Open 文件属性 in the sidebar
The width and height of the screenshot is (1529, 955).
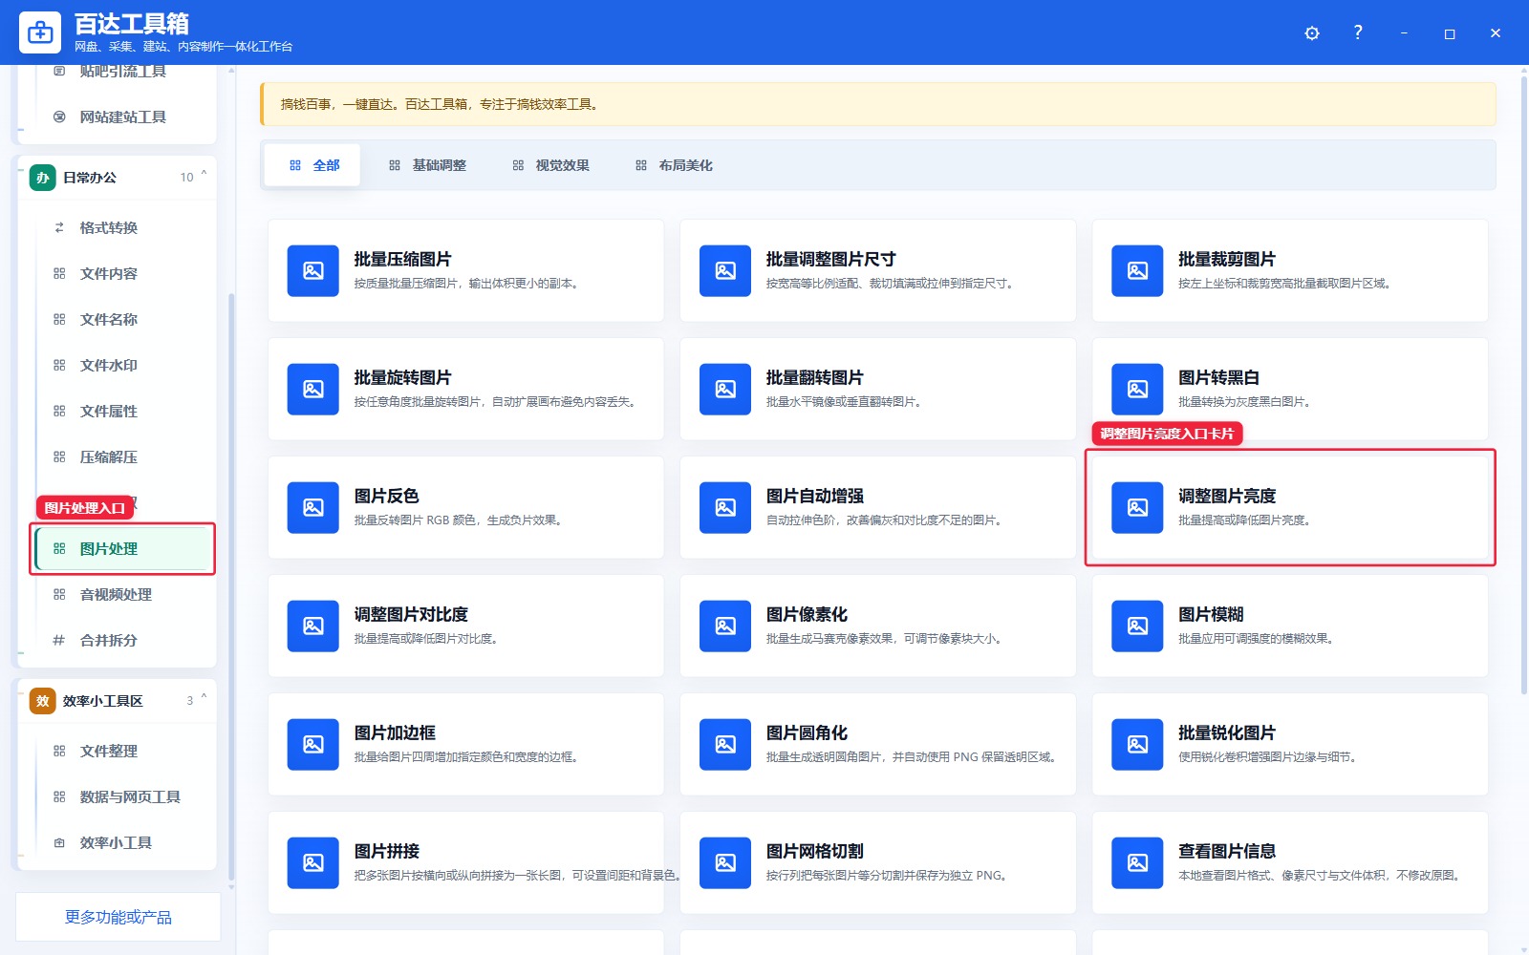coord(123,411)
